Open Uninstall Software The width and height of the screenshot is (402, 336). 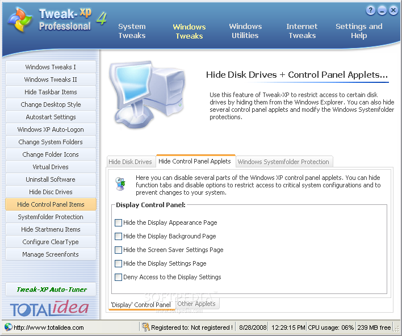[51, 179]
